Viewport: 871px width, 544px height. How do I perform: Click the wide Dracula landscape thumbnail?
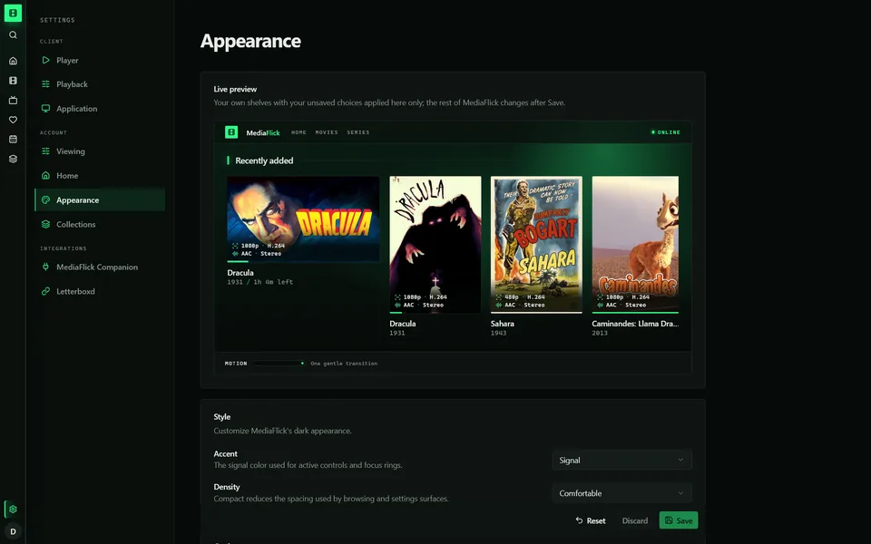(303, 219)
